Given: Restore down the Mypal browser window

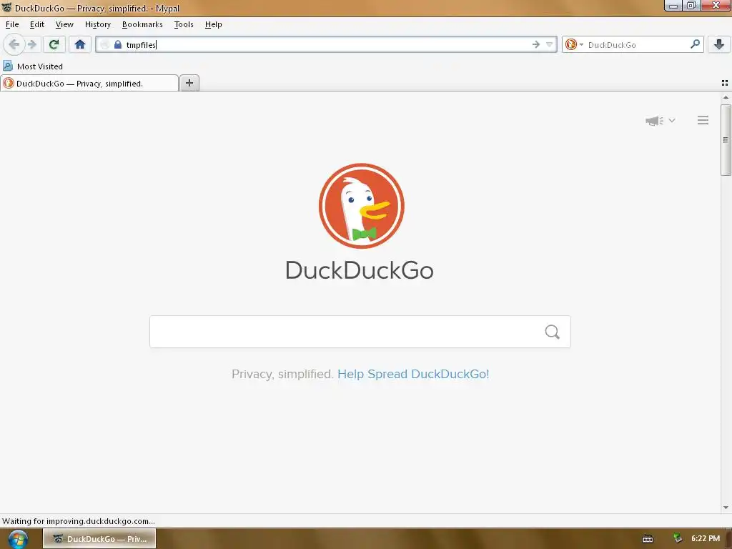Looking at the screenshot, I should tap(691, 6).
